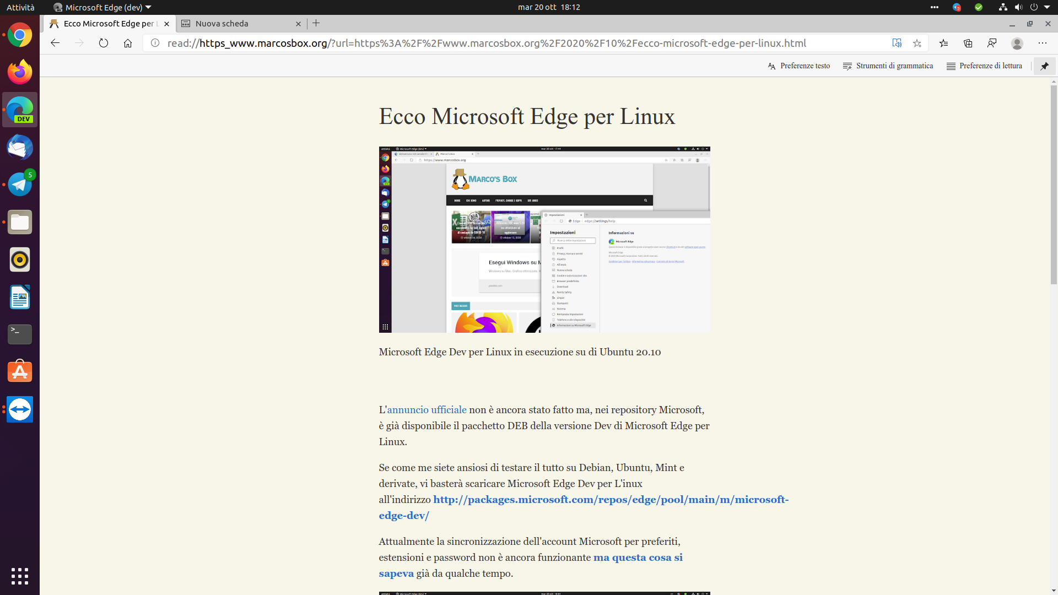
Task: Add page to favorites with star icon
Action: (x=917, y=43)
